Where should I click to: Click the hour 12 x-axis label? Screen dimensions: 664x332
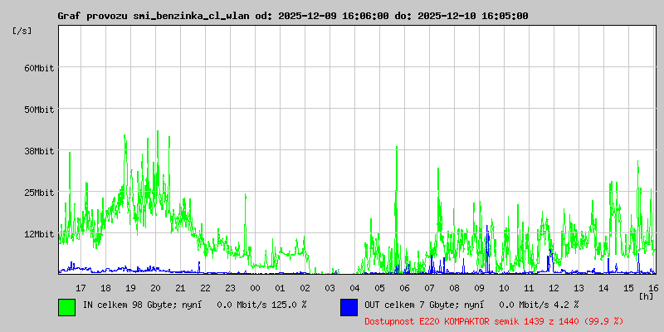coord(554,288)
